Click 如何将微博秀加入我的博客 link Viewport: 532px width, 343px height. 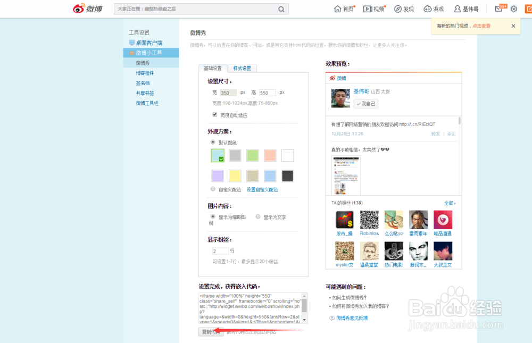[x=361, y=306]
